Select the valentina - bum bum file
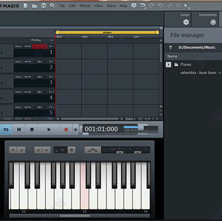222x221 pixels. click(200, 73)
